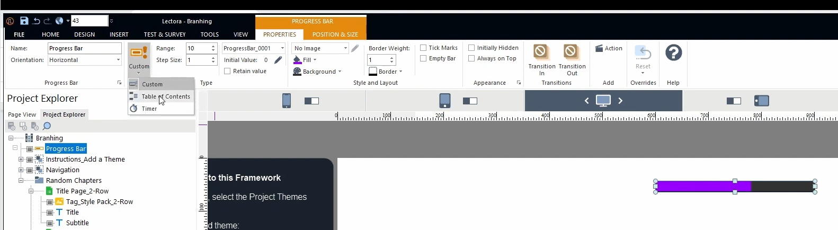Viewport: 838px width, 230px height.
Task: Click the Transition In icon
Action: click(x=540, y=52)
